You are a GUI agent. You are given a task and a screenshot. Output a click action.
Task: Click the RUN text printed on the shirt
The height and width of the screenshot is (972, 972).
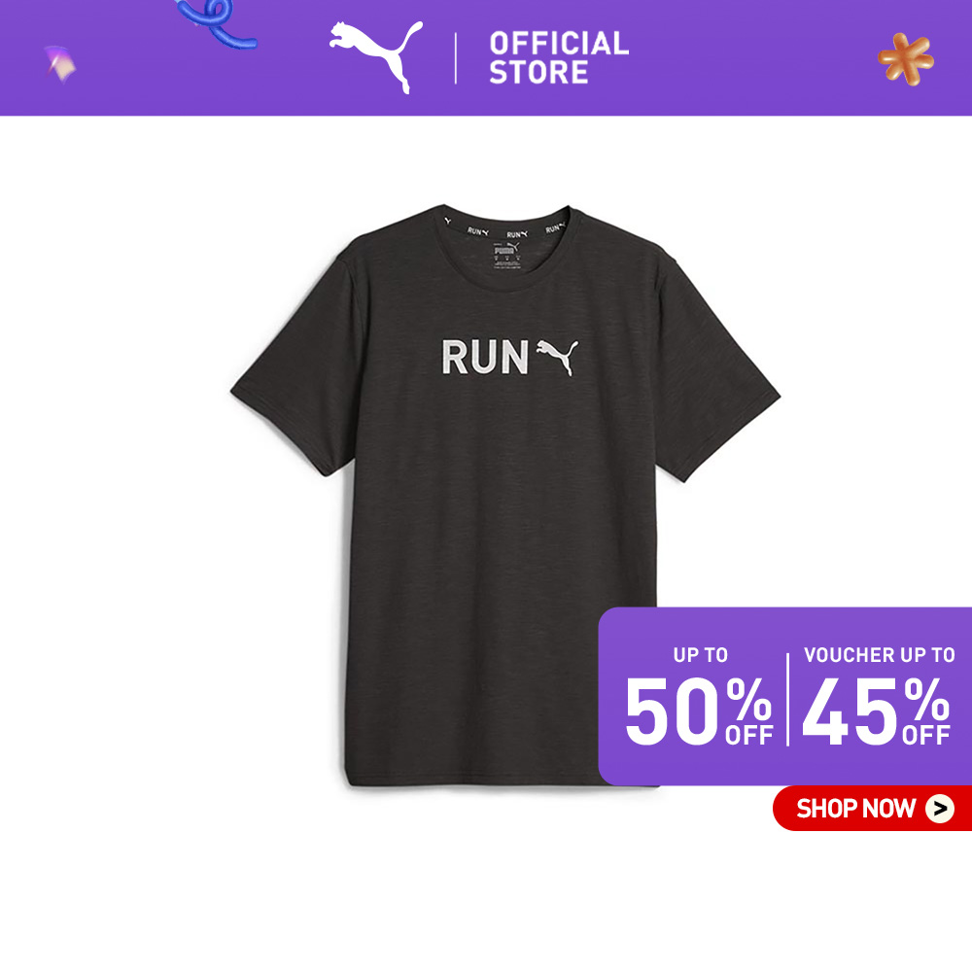(484, 357)
